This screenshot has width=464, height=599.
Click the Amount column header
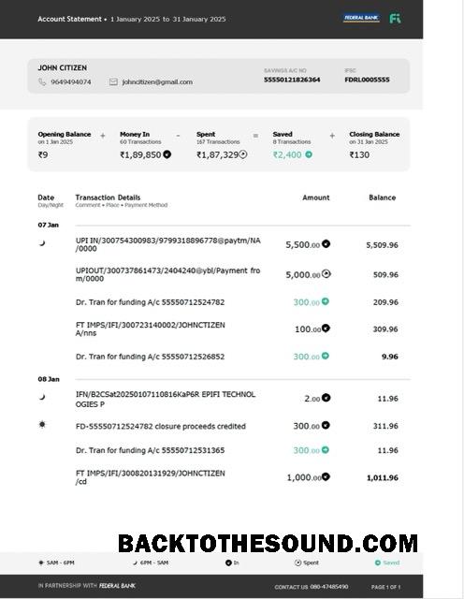pos(316,197)
